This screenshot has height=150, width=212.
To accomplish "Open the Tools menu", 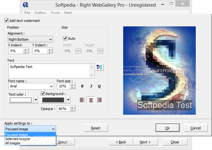I will pyautogui.click(x=55, y=13).
